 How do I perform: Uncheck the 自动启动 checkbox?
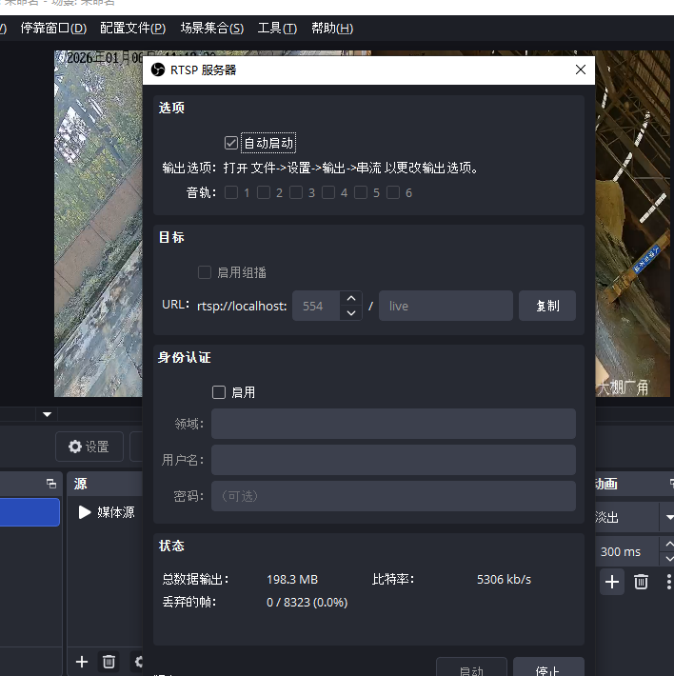[230, 143]
